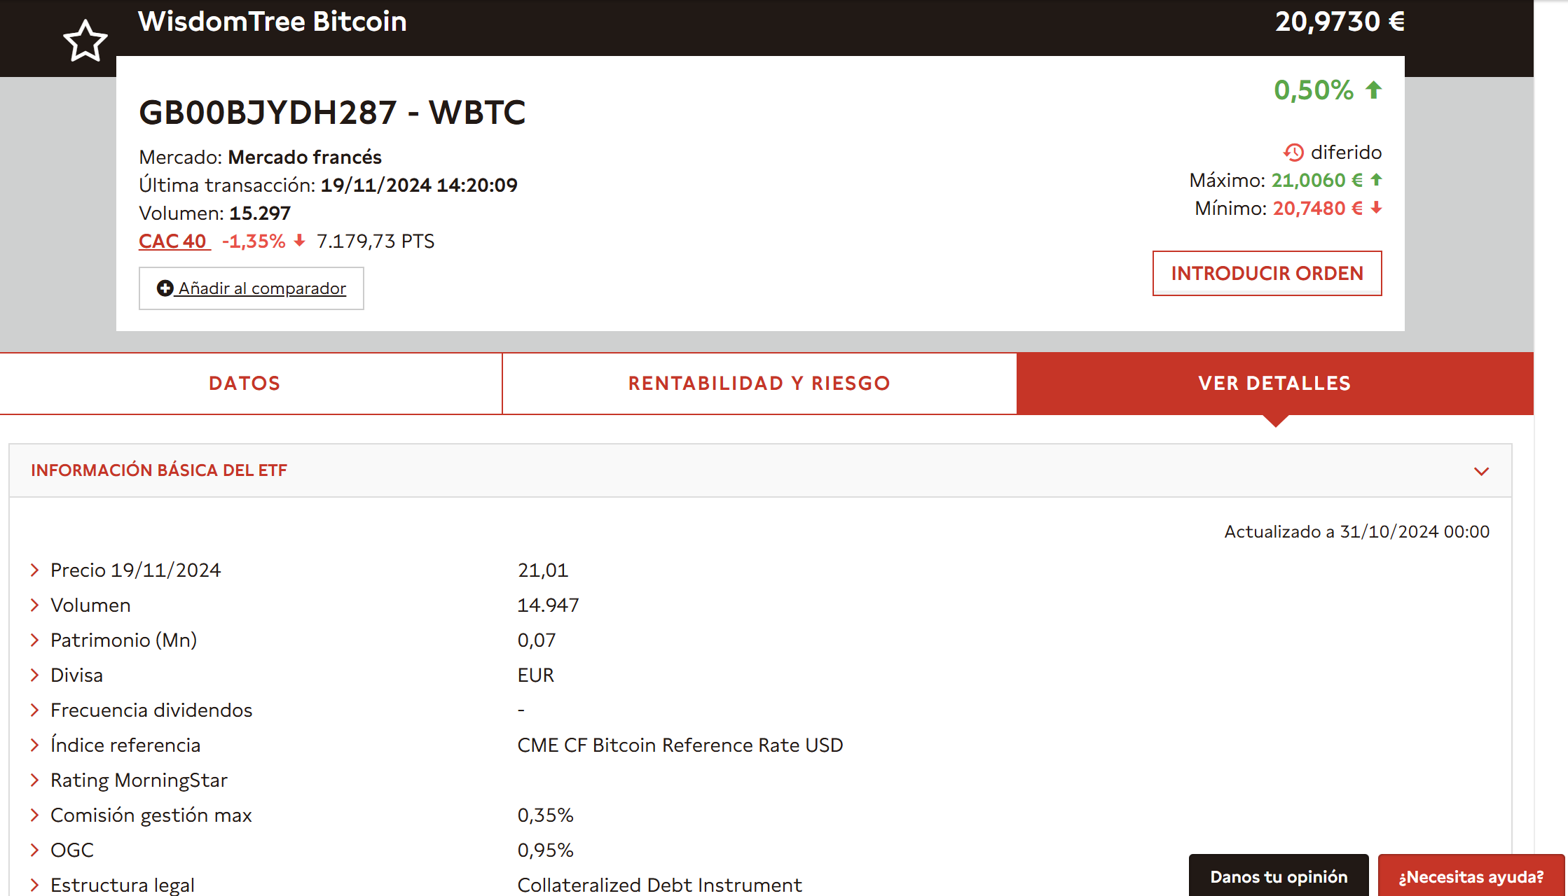Switch to the DATOS tab
The height and width of the screenshot is (896, 1568).
pos(251,384)
